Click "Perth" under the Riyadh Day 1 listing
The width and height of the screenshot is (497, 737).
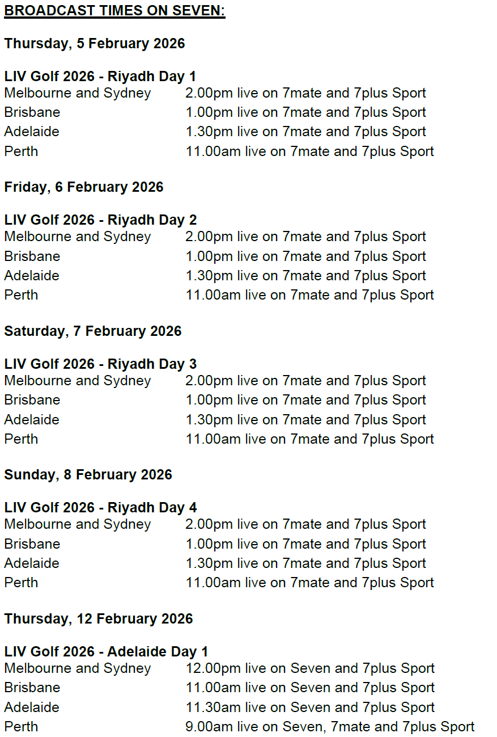click(22, 151)
